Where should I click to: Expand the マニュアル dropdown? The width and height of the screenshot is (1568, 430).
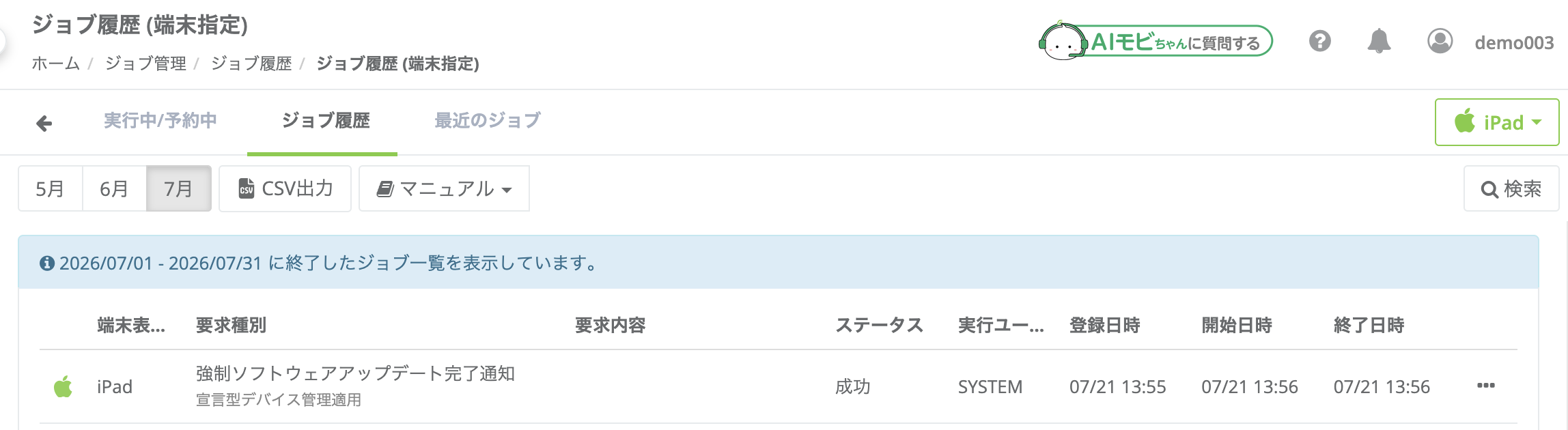[x=444, y=188]
